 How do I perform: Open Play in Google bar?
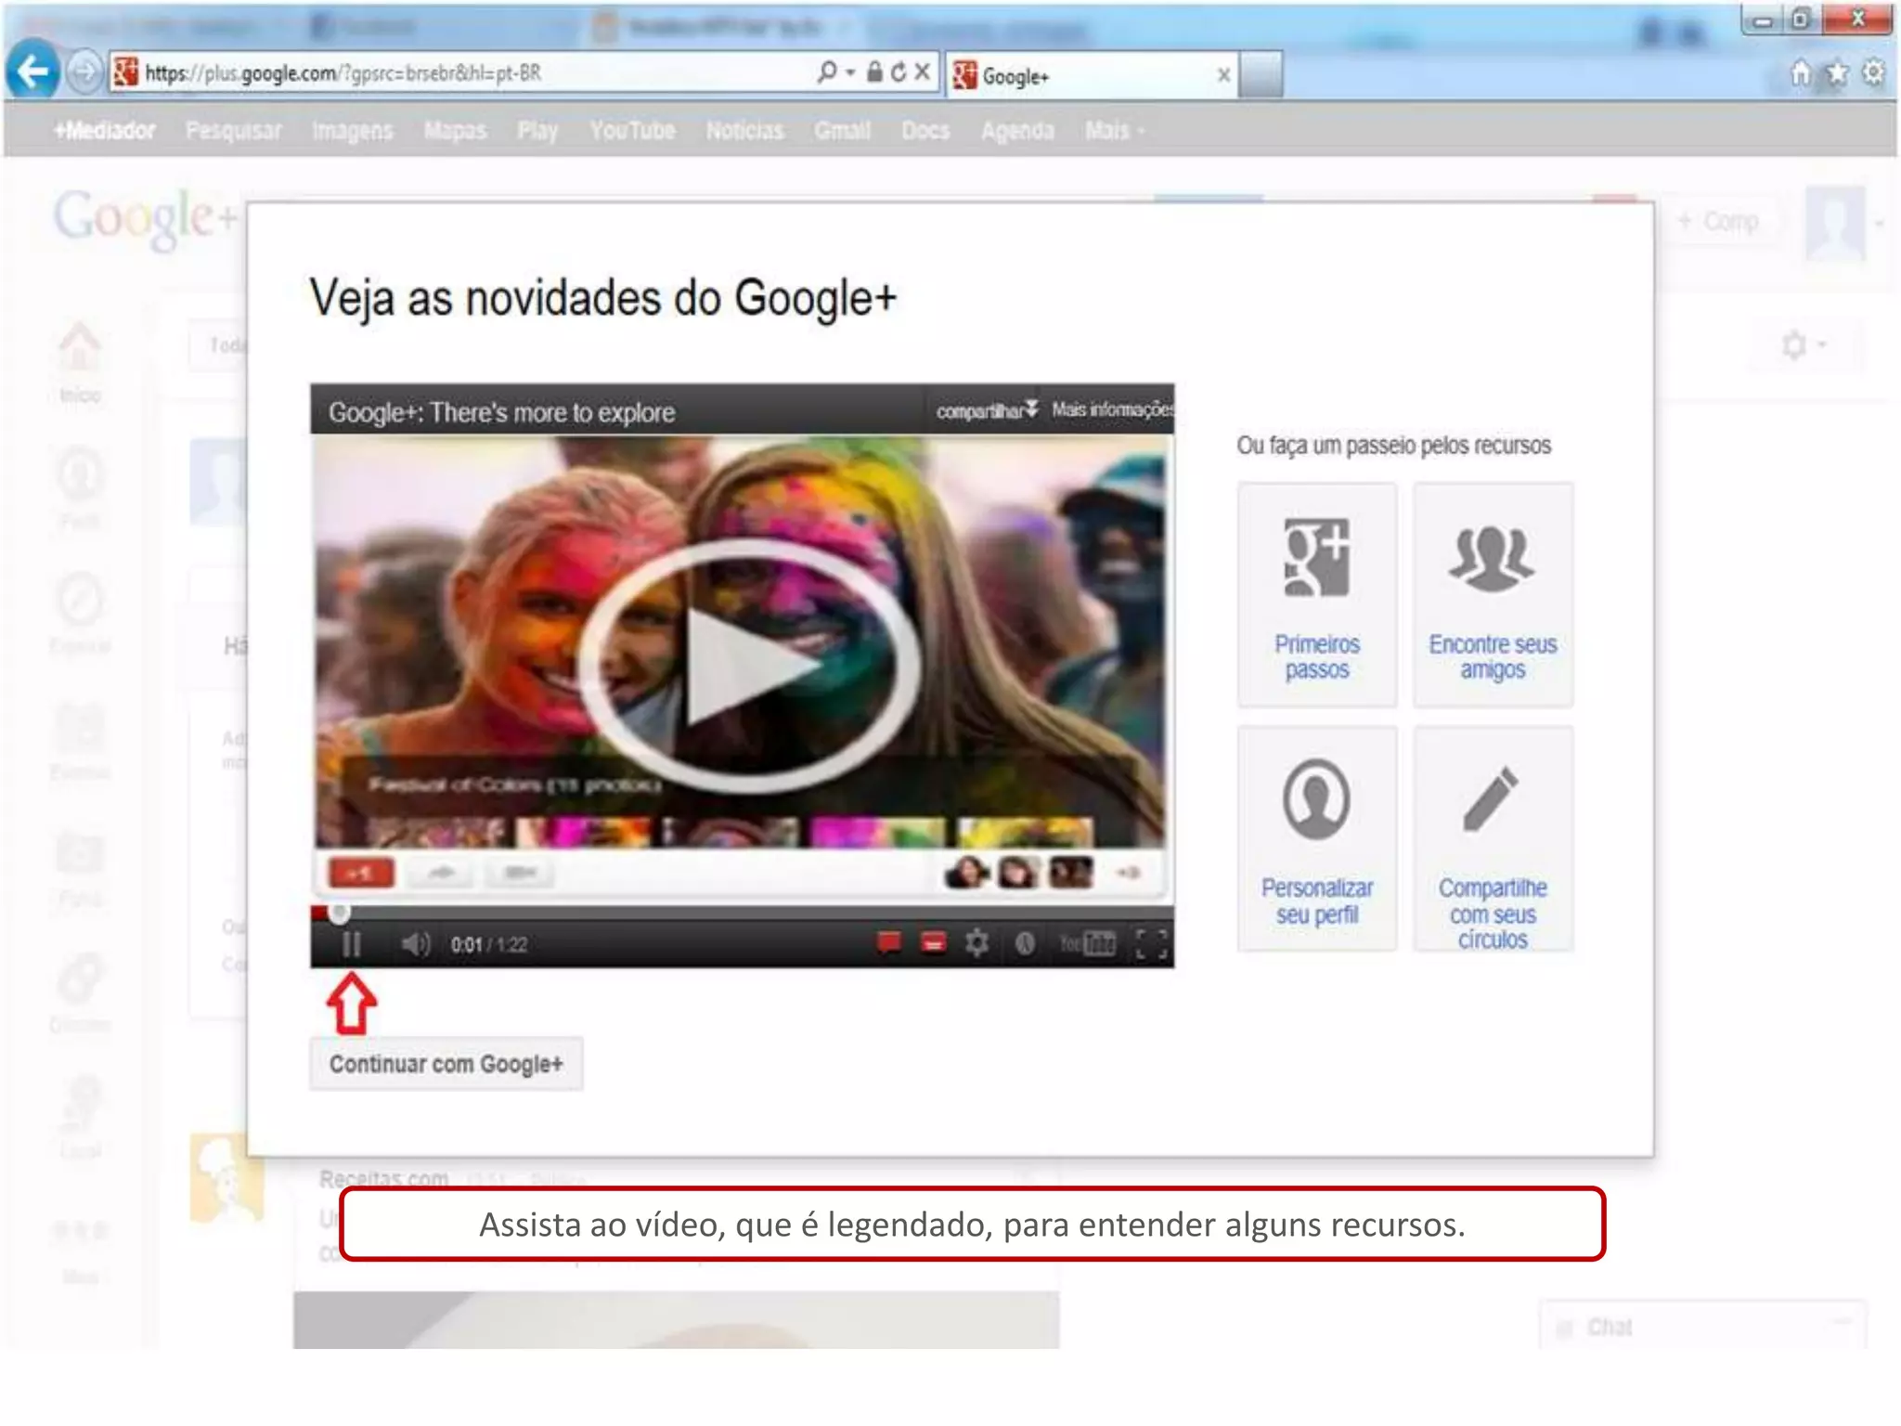click(x=537, y=131)
